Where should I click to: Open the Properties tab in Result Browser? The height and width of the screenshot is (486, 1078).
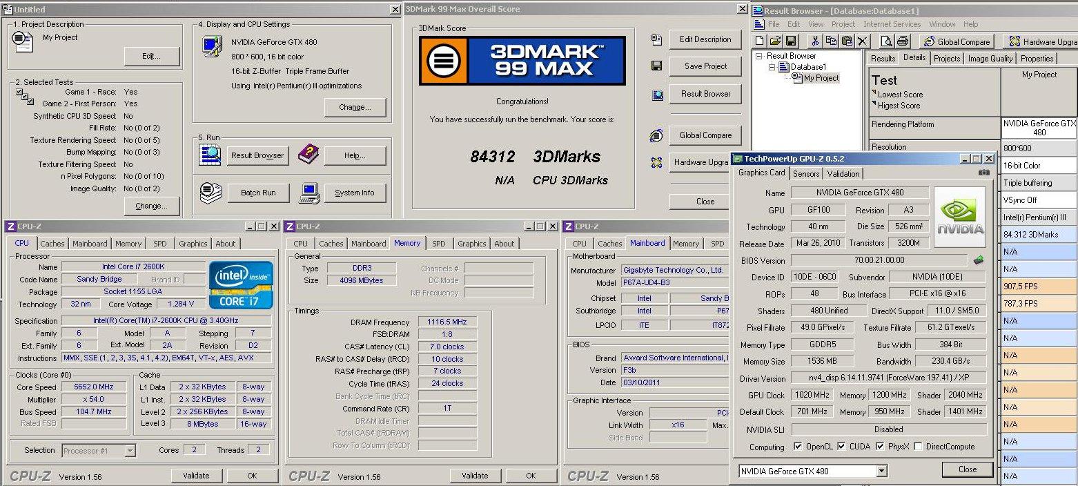[x=1037, y=59]
